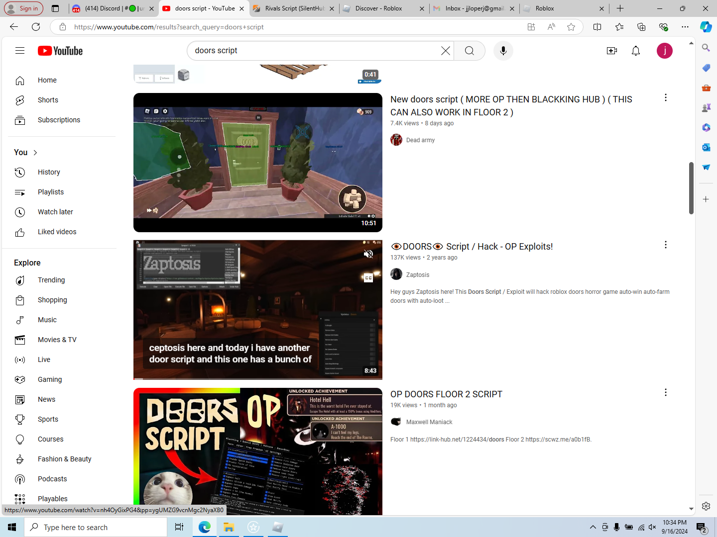Expand the You section chevron
Viewport: 717px width, 537px height.
(35, 153)
